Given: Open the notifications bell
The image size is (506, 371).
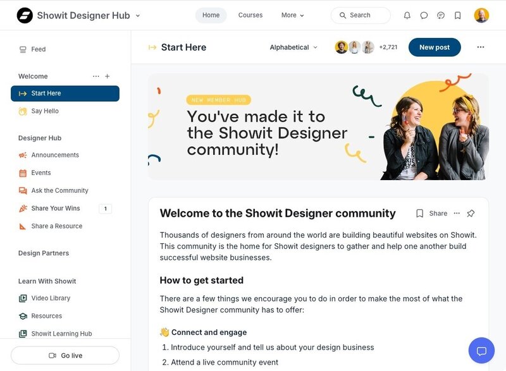Looking at the screenshot, I should (407, 15).
